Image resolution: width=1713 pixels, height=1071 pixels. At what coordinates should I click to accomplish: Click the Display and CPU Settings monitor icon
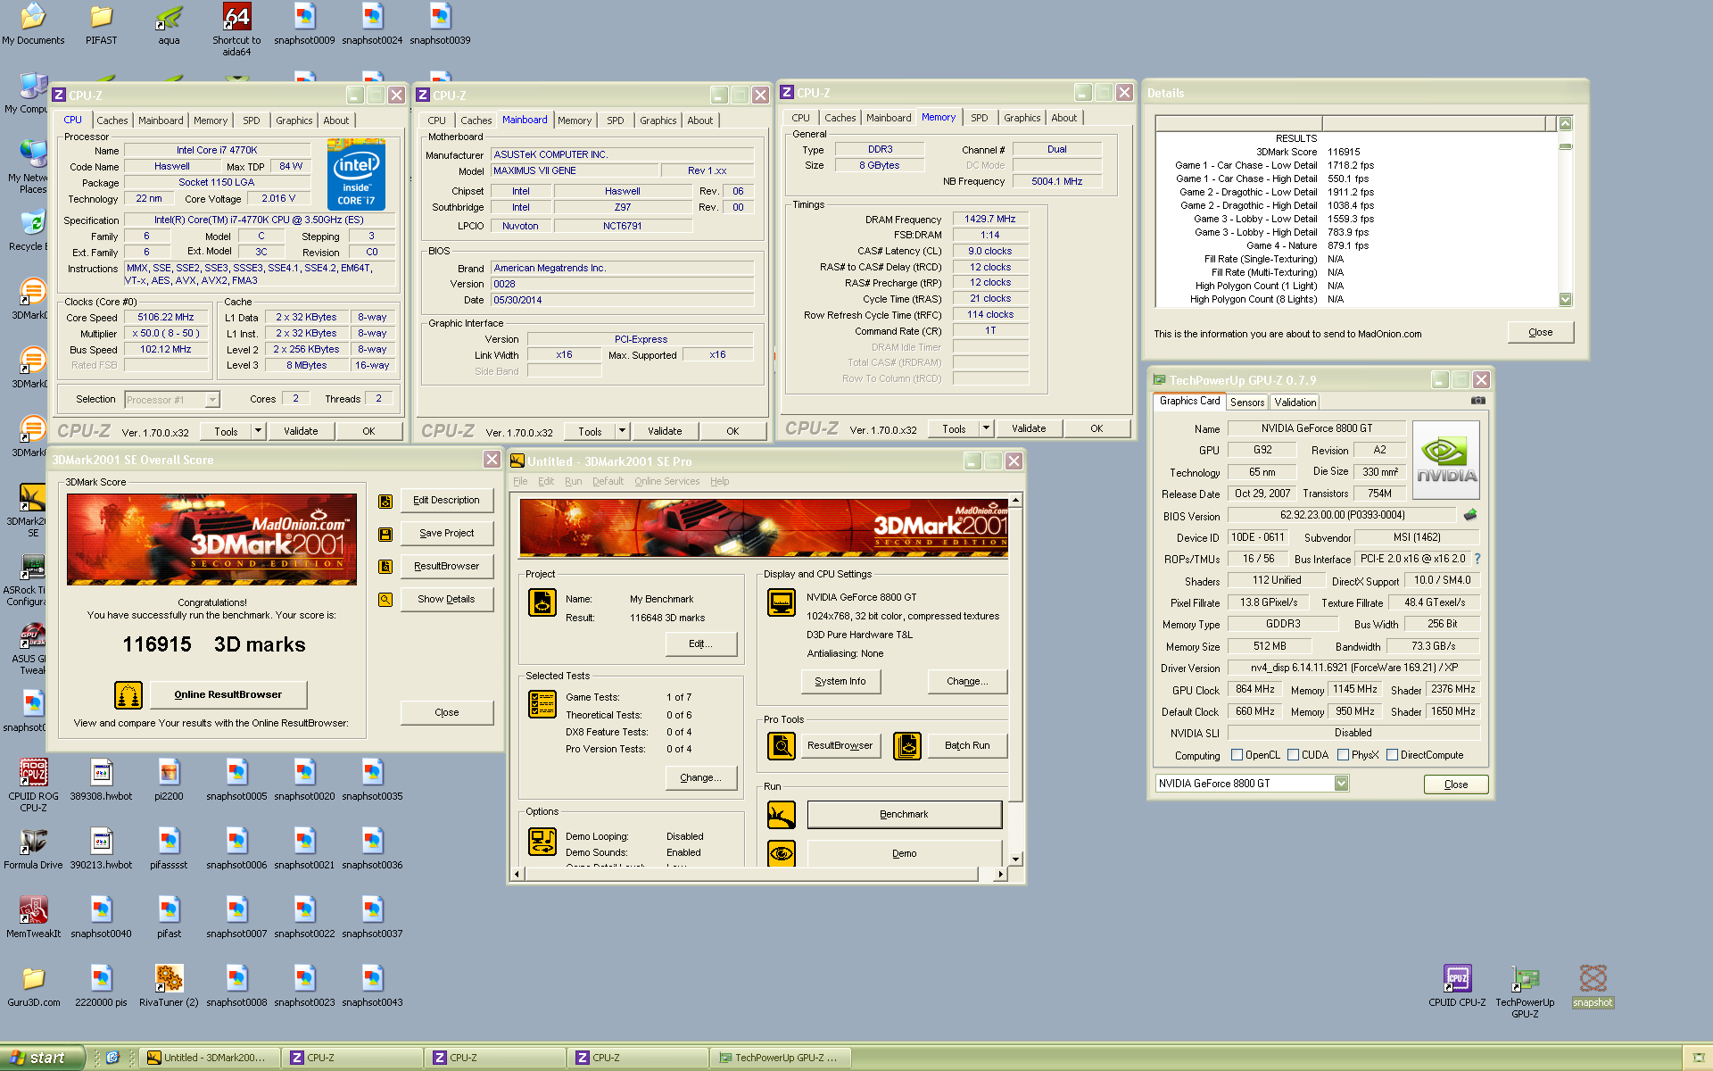(782, 602)
